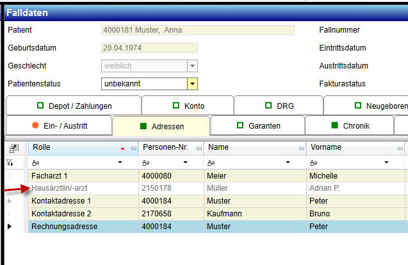Pin the Name column

(x=301, y=149)
